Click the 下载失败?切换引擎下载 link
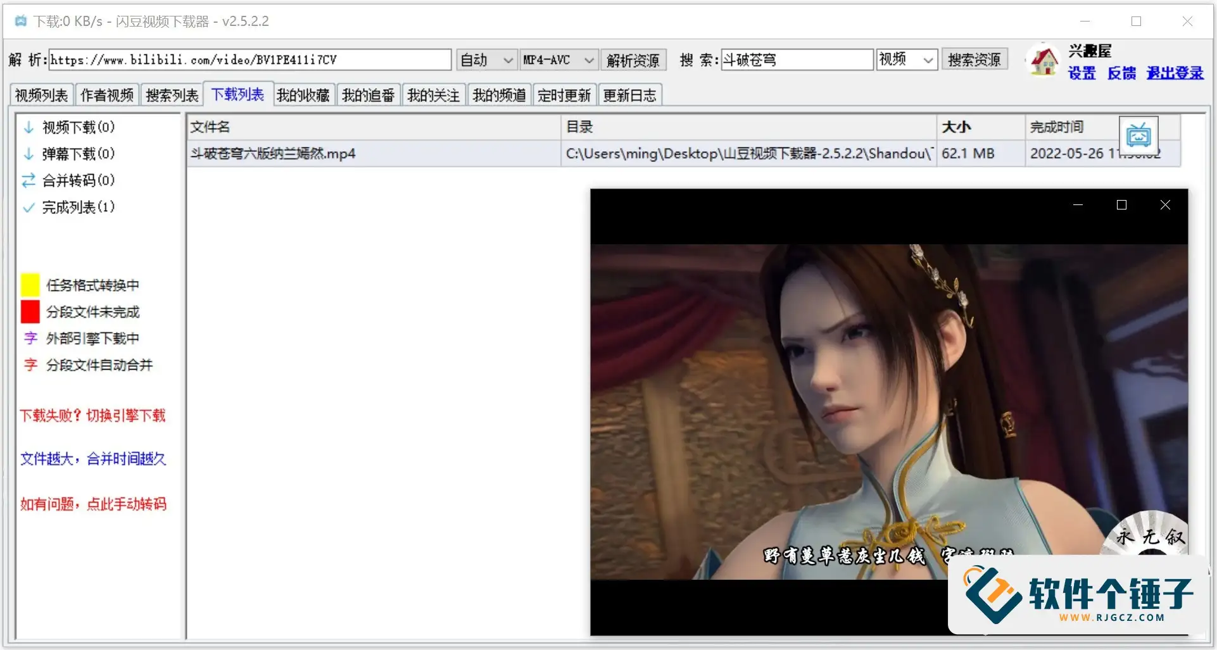 tap(92, 416)
